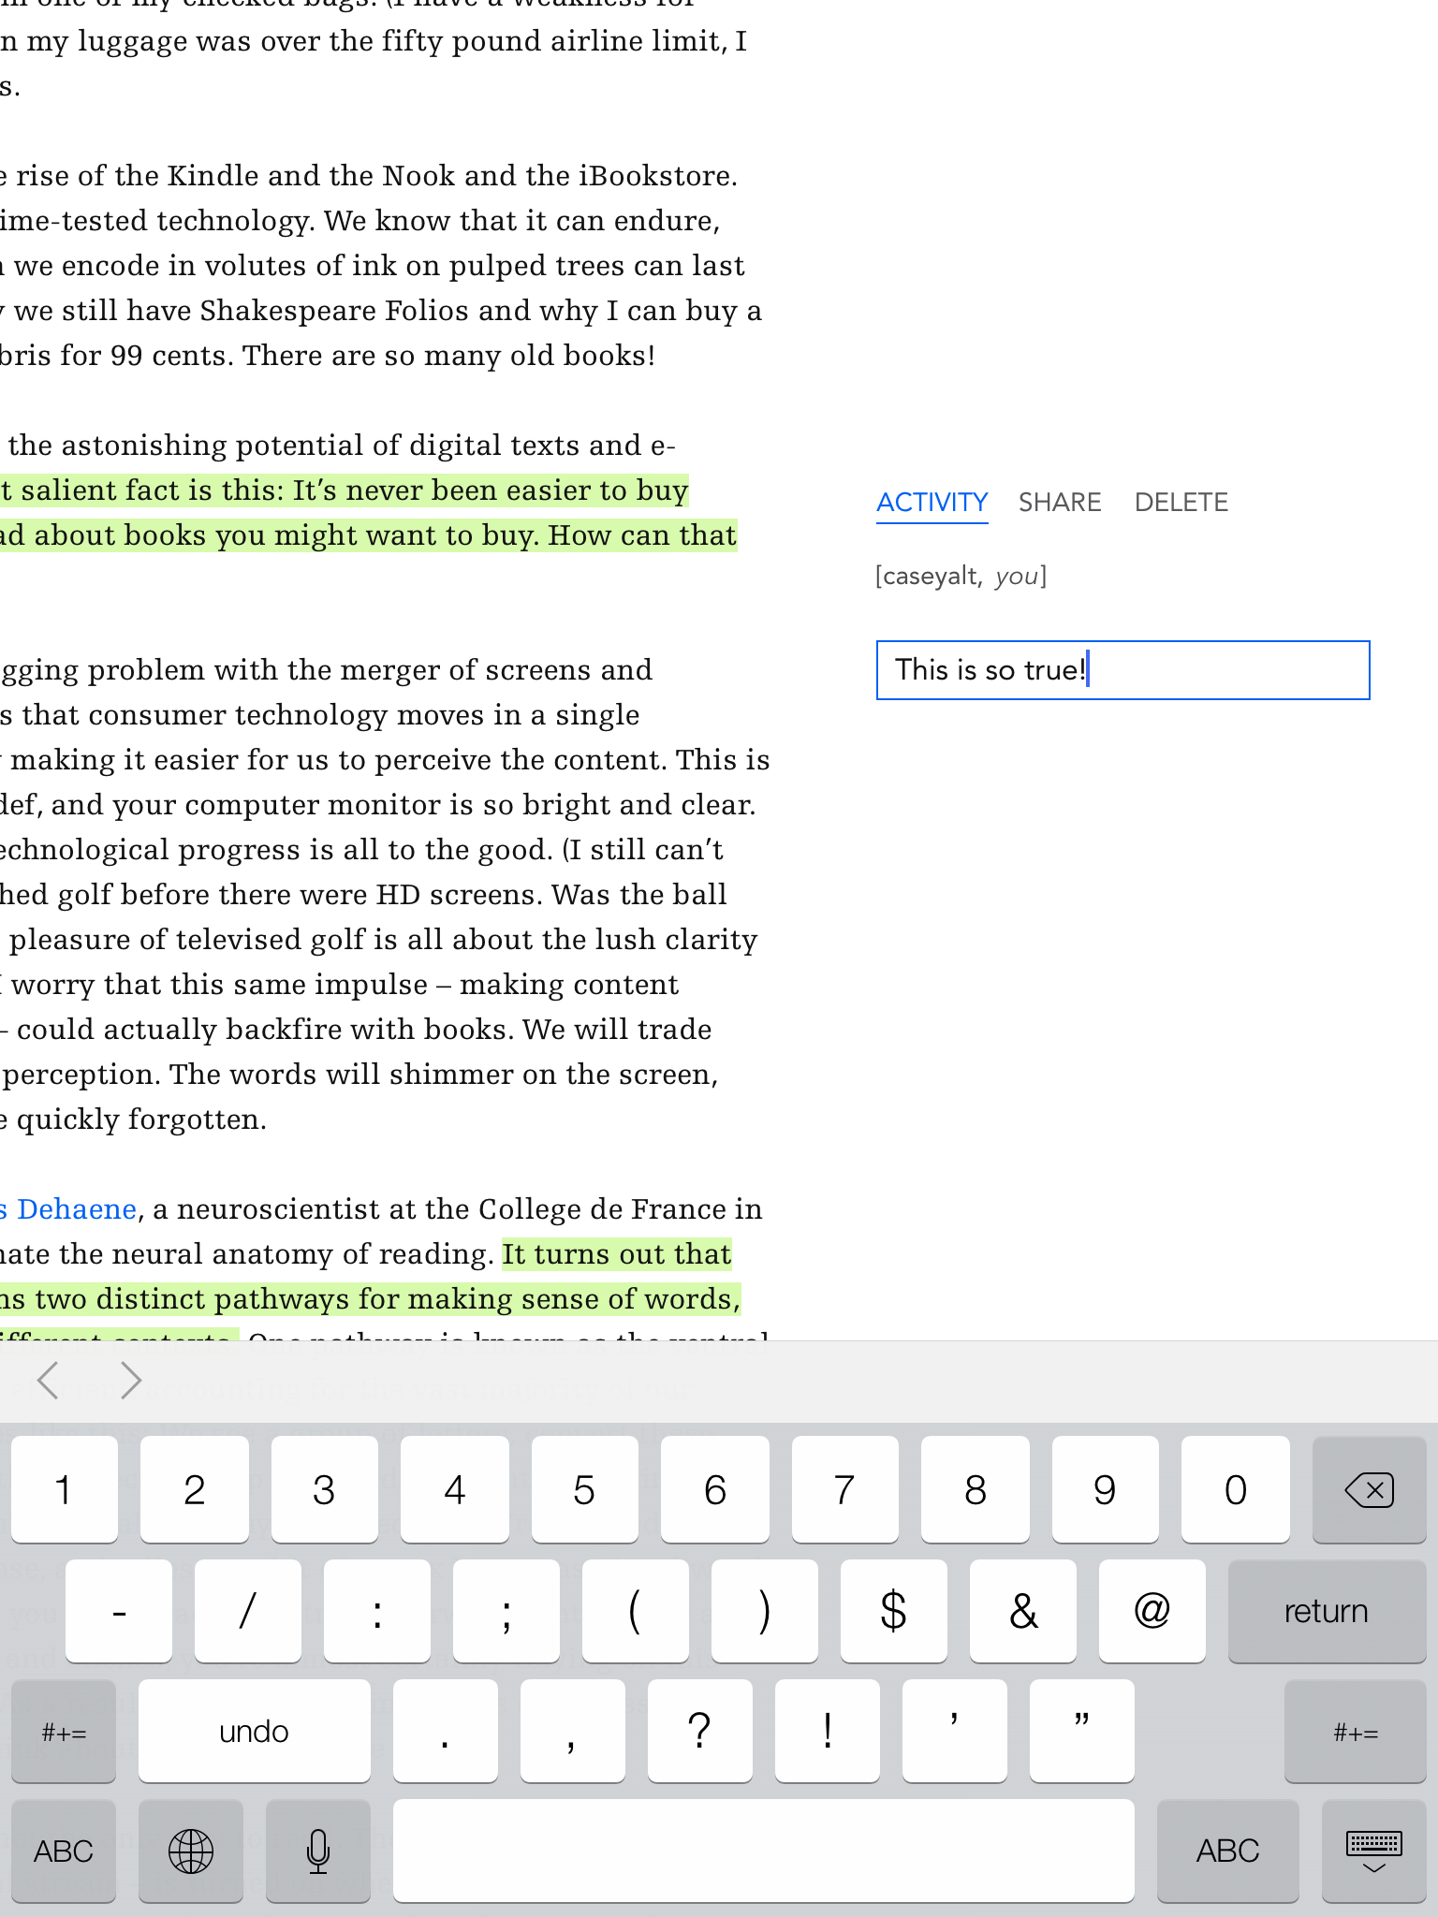Screen dimensions: 1438x1917
Task: Tap the next field arrow
Action: [131, 1381]
